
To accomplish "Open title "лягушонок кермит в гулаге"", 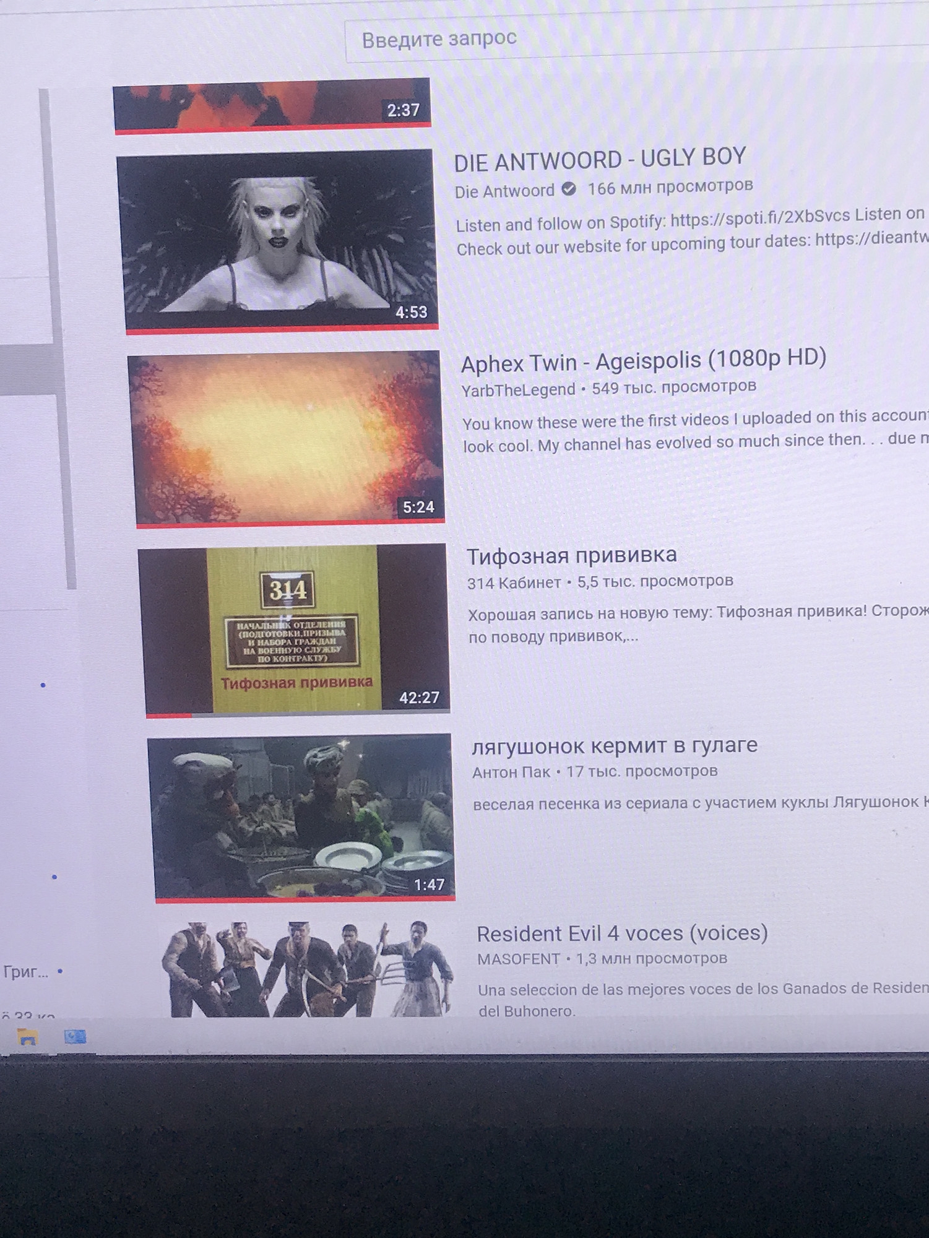I will tap(615, 746).
